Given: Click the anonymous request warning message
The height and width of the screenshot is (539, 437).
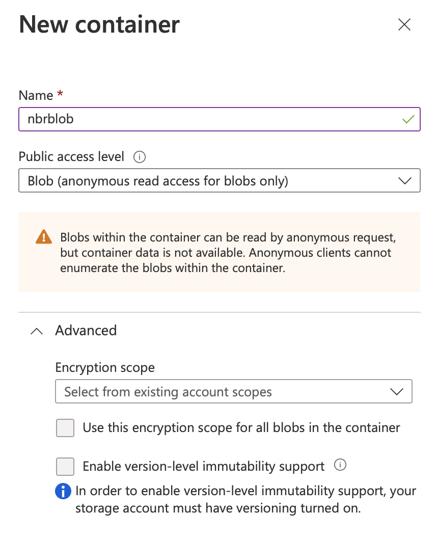Looking at the screenshot, I should pyautogui.click(x=228, y=253).
